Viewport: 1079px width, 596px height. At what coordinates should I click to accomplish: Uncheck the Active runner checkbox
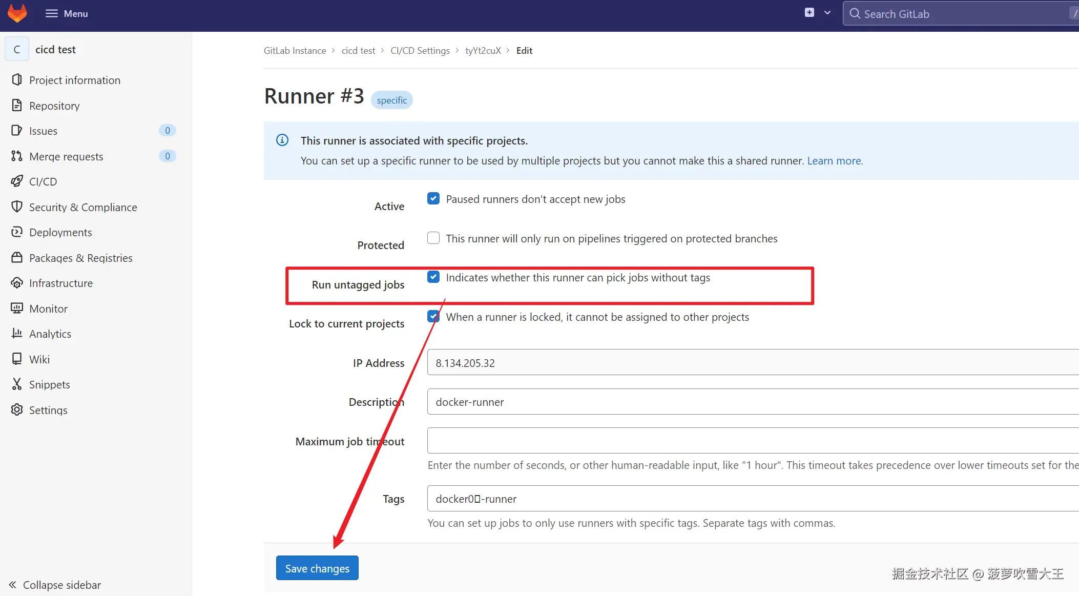click(433, 199)
